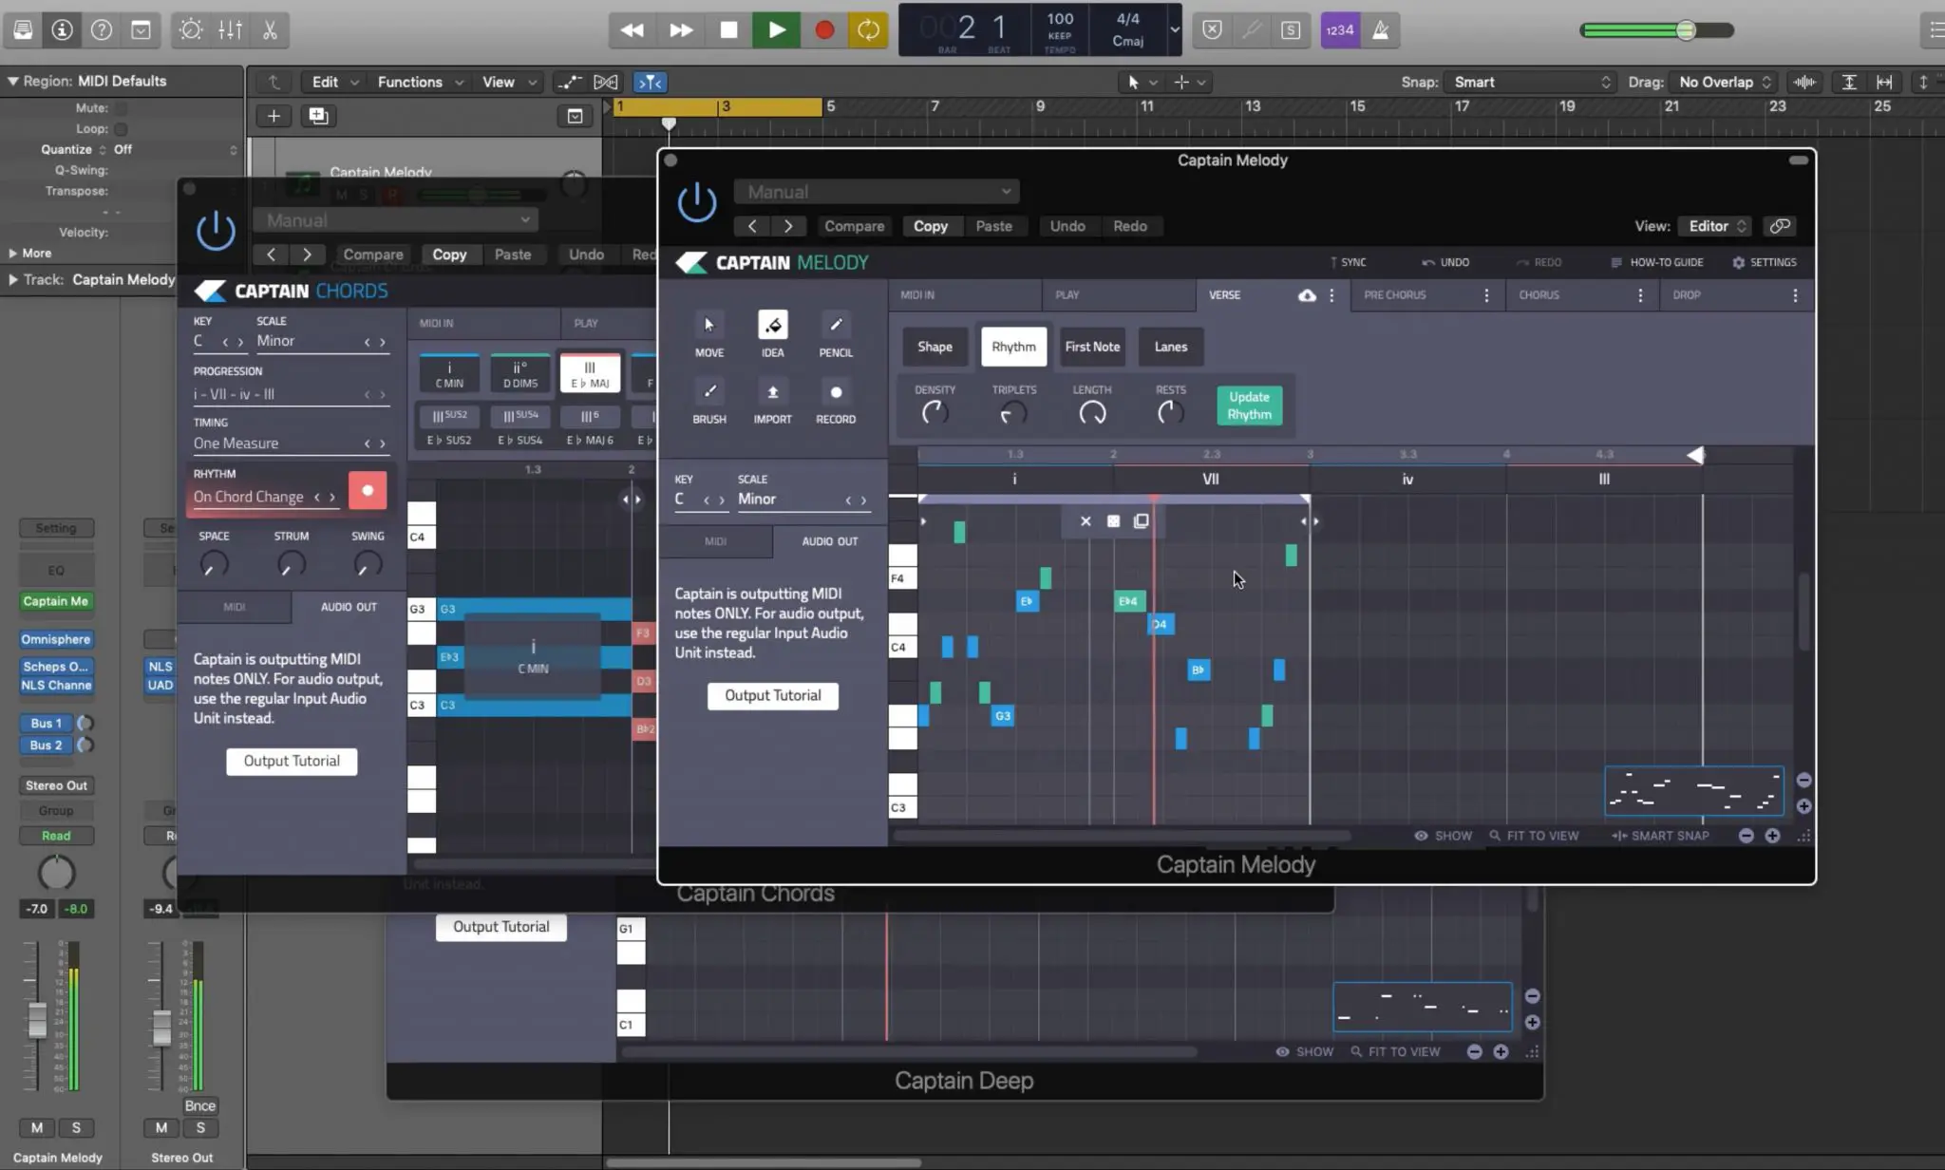Screen dimensions: 1945x1170
Task: Toggle the red rhythm record button in Captain Chords
Action: point(368,491)
